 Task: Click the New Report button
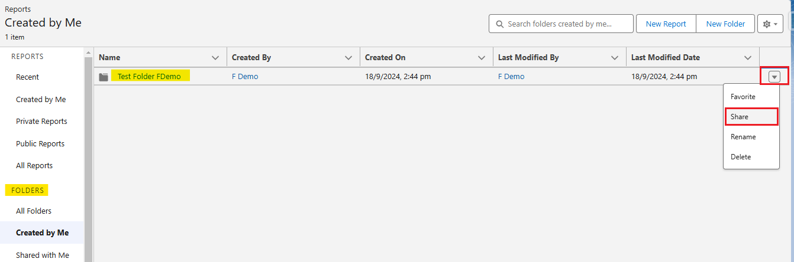click(666, 24)
